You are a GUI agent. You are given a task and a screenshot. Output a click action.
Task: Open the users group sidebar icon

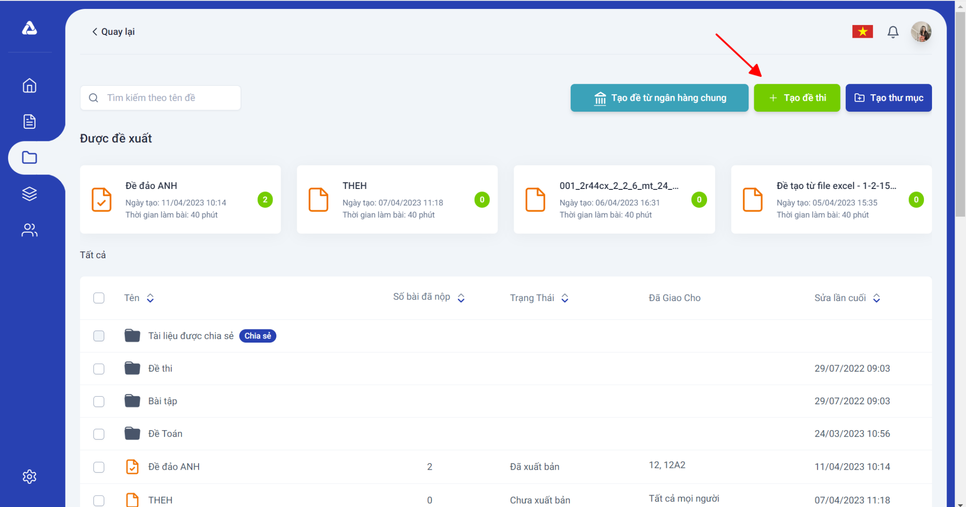pyautogui.click(x=29, y=230)
